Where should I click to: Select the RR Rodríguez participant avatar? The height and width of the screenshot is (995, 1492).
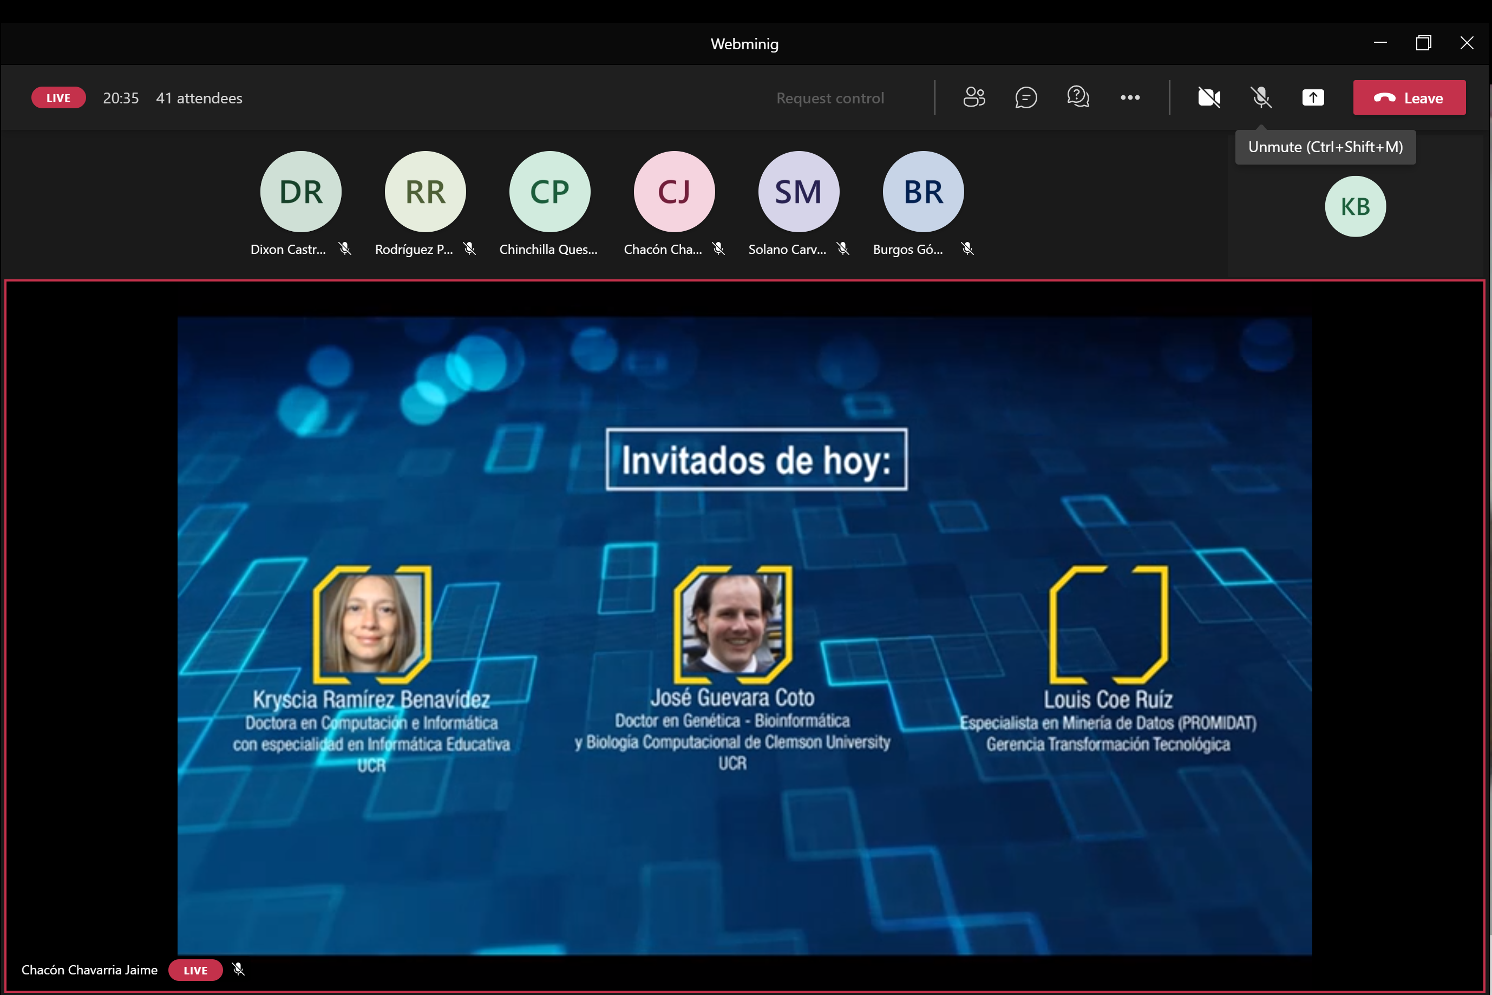(425, 192)
